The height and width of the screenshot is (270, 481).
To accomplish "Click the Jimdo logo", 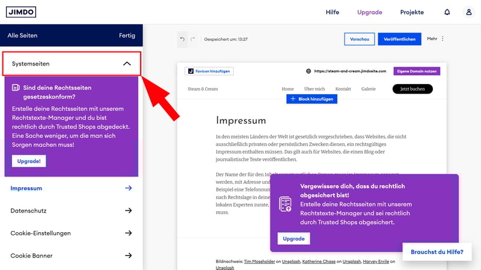I will tap(21, 12).
